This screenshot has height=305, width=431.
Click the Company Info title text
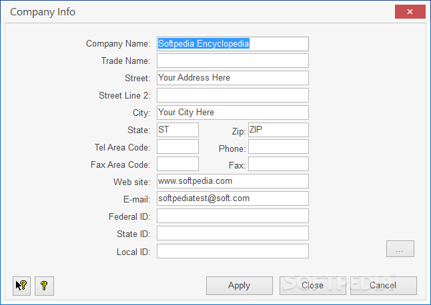(43, 12)
